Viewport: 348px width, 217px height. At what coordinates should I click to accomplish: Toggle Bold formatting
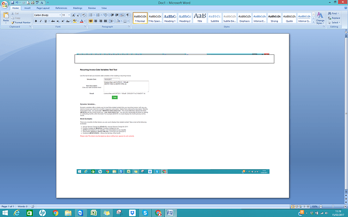pyautogui.click(x=36, y=22)
